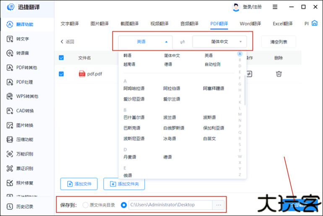Jump to letter B in alphabet index
The image size is (323, 216).
click(x=240, y=60)
